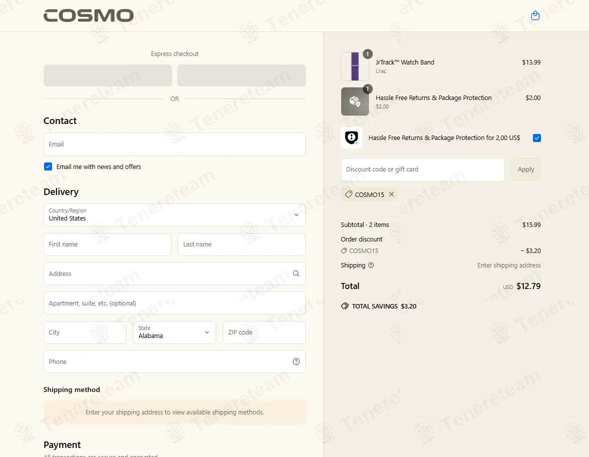Click the ZIP code field
Image resolution: width=589 pixels, height=457 pixels.
coord(264,332)
